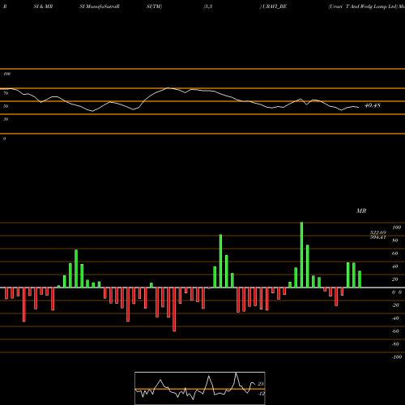Click the RSI current value '40.48'

point(373,105)
